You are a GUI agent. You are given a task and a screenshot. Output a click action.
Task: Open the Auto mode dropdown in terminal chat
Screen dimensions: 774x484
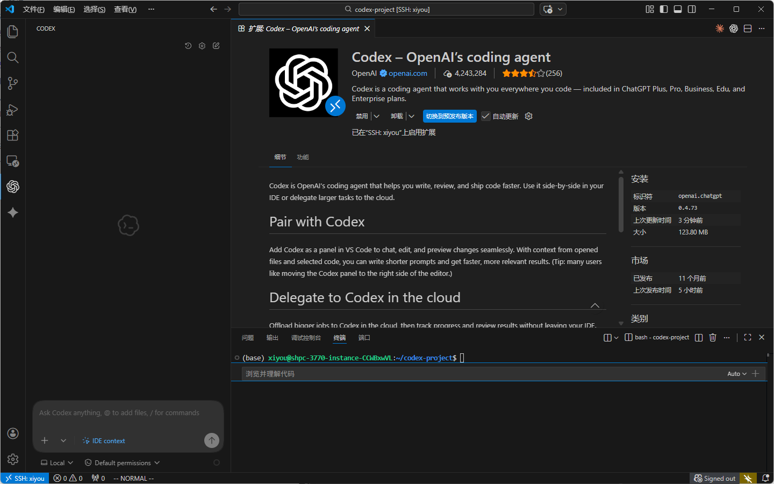coord(737,374)
